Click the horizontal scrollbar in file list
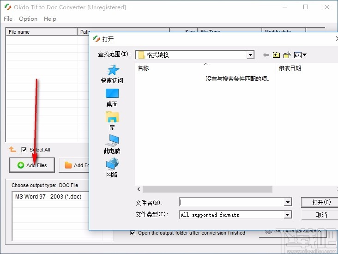 click(x=207, y=189)
